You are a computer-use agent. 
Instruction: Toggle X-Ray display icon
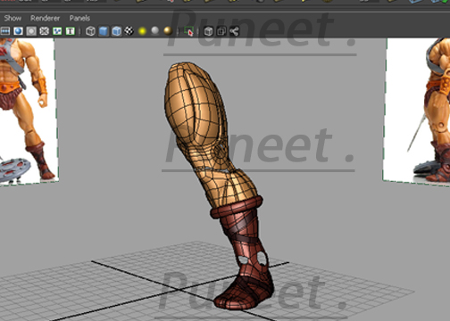208,31
